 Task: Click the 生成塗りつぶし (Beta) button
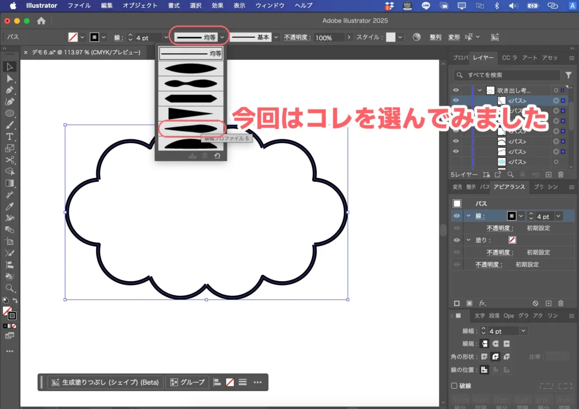click(x=105, y=382)
